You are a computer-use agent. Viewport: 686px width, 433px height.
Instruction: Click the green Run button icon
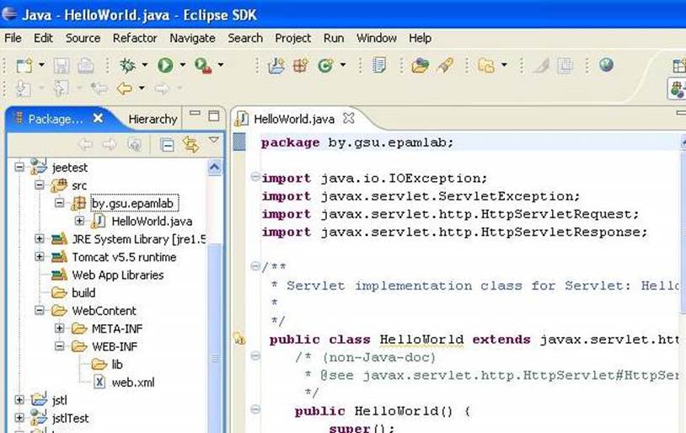(165, 66)
